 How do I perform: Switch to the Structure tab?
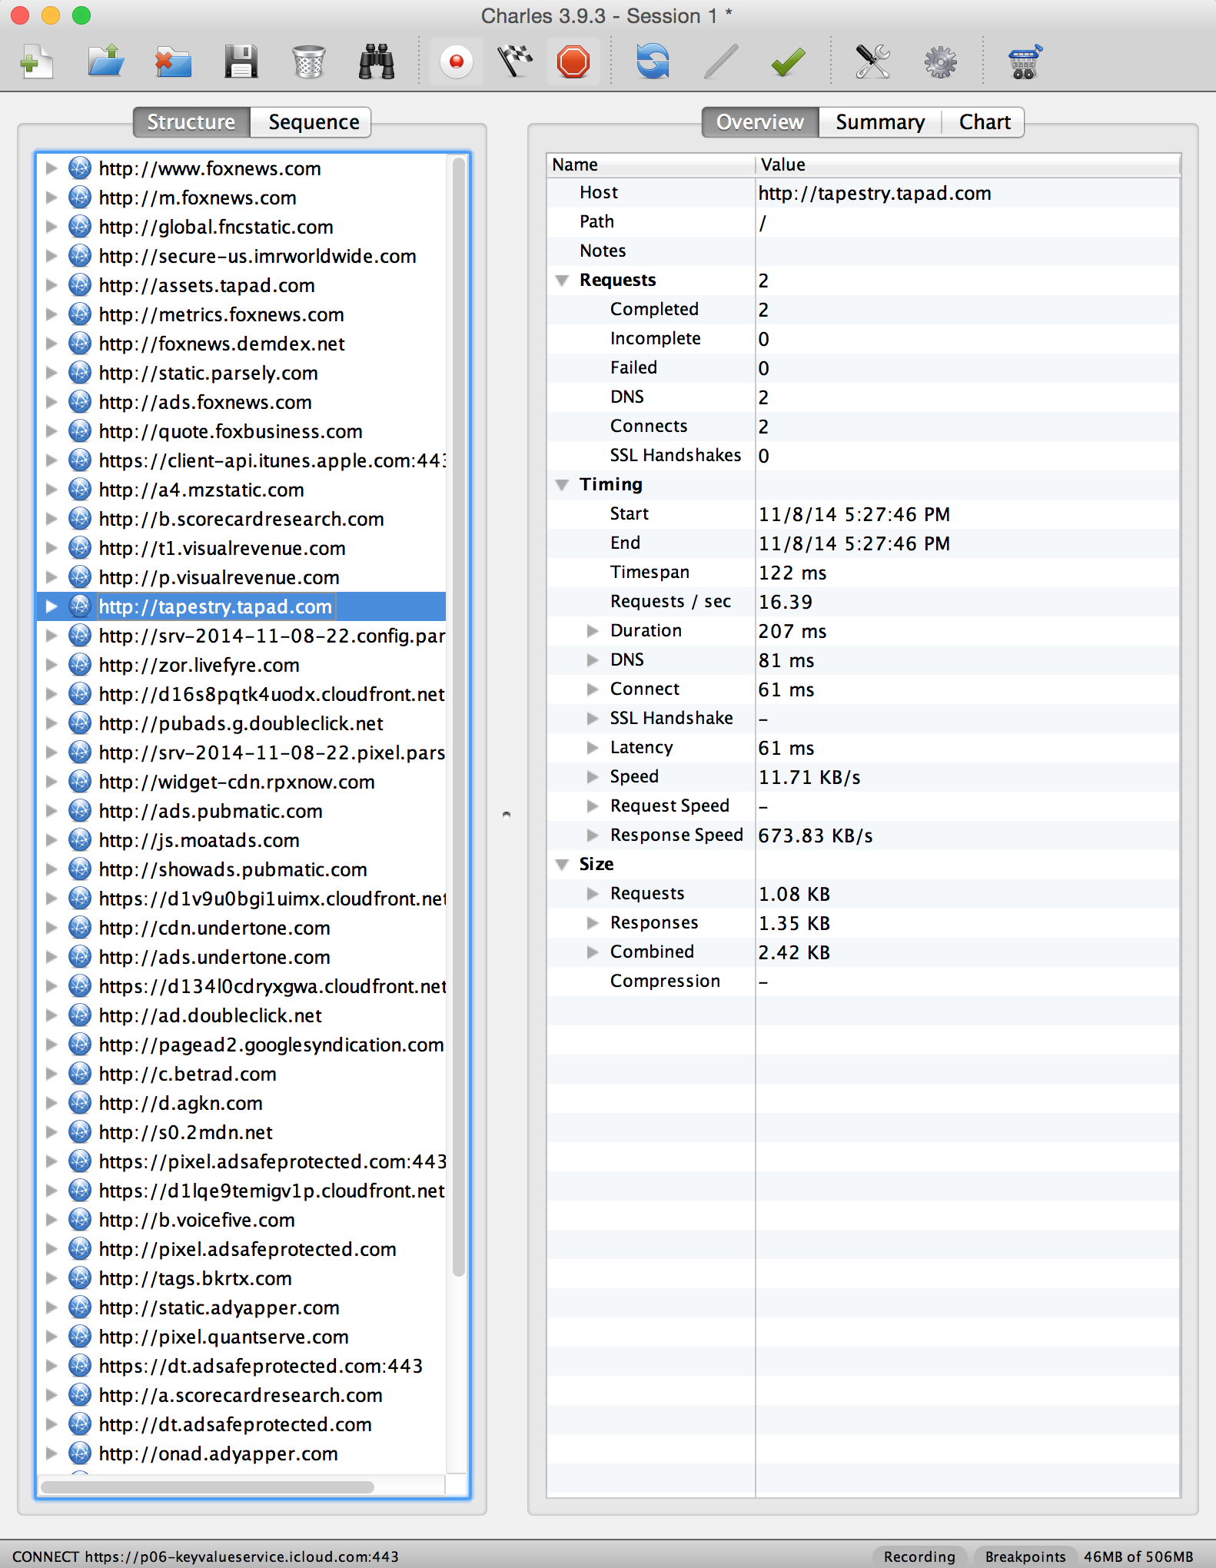pos(191,122)
